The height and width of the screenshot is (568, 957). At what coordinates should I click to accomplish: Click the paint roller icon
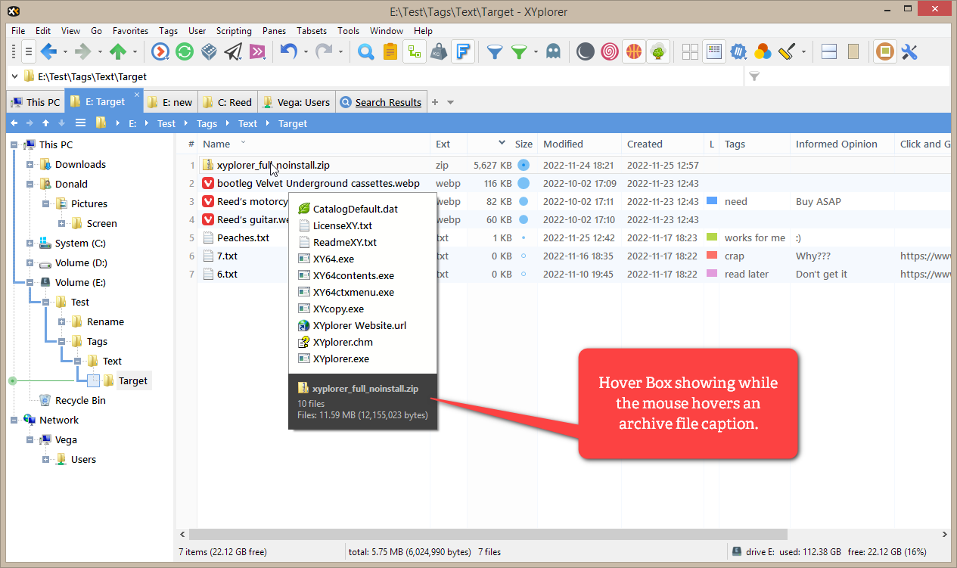(x=787, y=51)
